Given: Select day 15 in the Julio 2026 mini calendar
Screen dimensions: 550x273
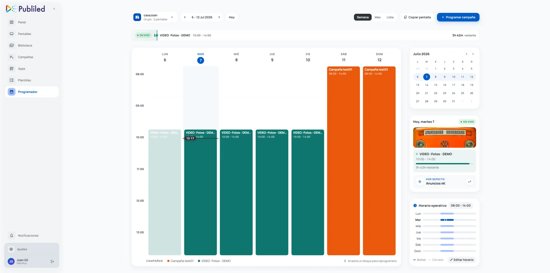Looking at the screenshot, I should pyautogui.click(x=436, y=85).
